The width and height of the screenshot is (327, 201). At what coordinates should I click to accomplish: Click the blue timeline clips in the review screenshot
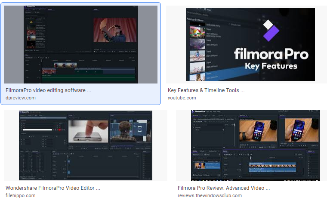[x=272, y=167]
